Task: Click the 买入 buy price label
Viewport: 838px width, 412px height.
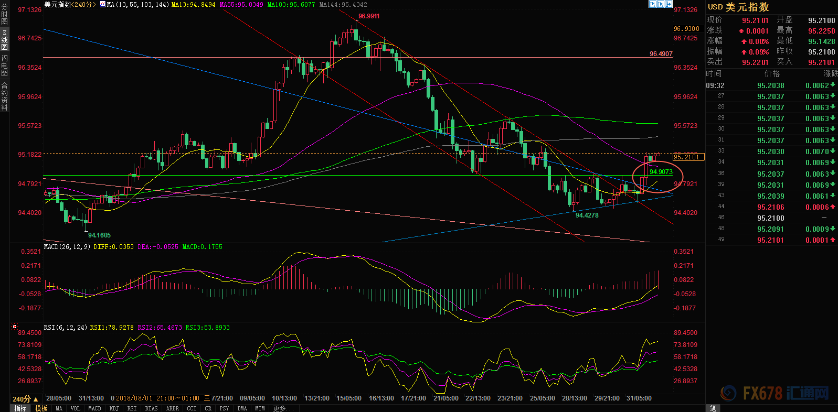Action: click(x=784, y=62)
